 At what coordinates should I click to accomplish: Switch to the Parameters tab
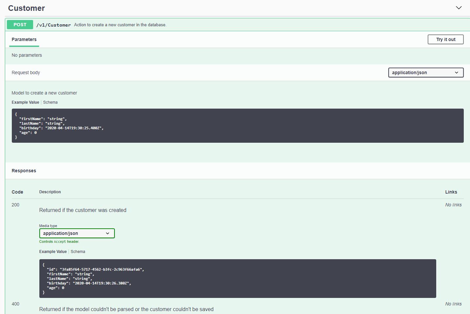24,39
